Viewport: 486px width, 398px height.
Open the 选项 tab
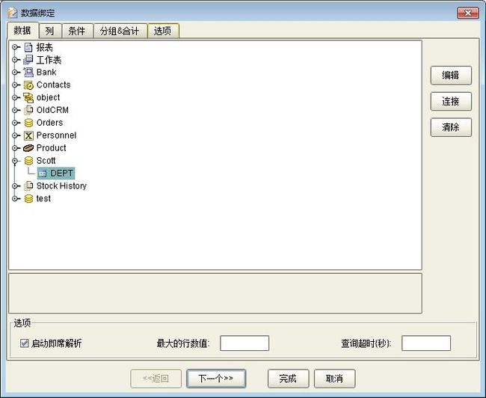point(163,31)
